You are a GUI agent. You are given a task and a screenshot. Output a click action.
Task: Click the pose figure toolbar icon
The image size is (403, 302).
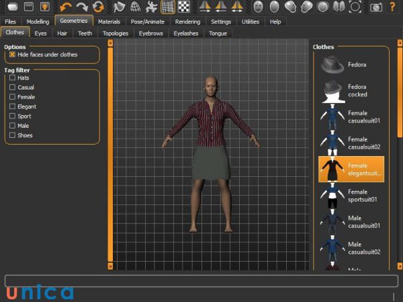click(152, 7)
